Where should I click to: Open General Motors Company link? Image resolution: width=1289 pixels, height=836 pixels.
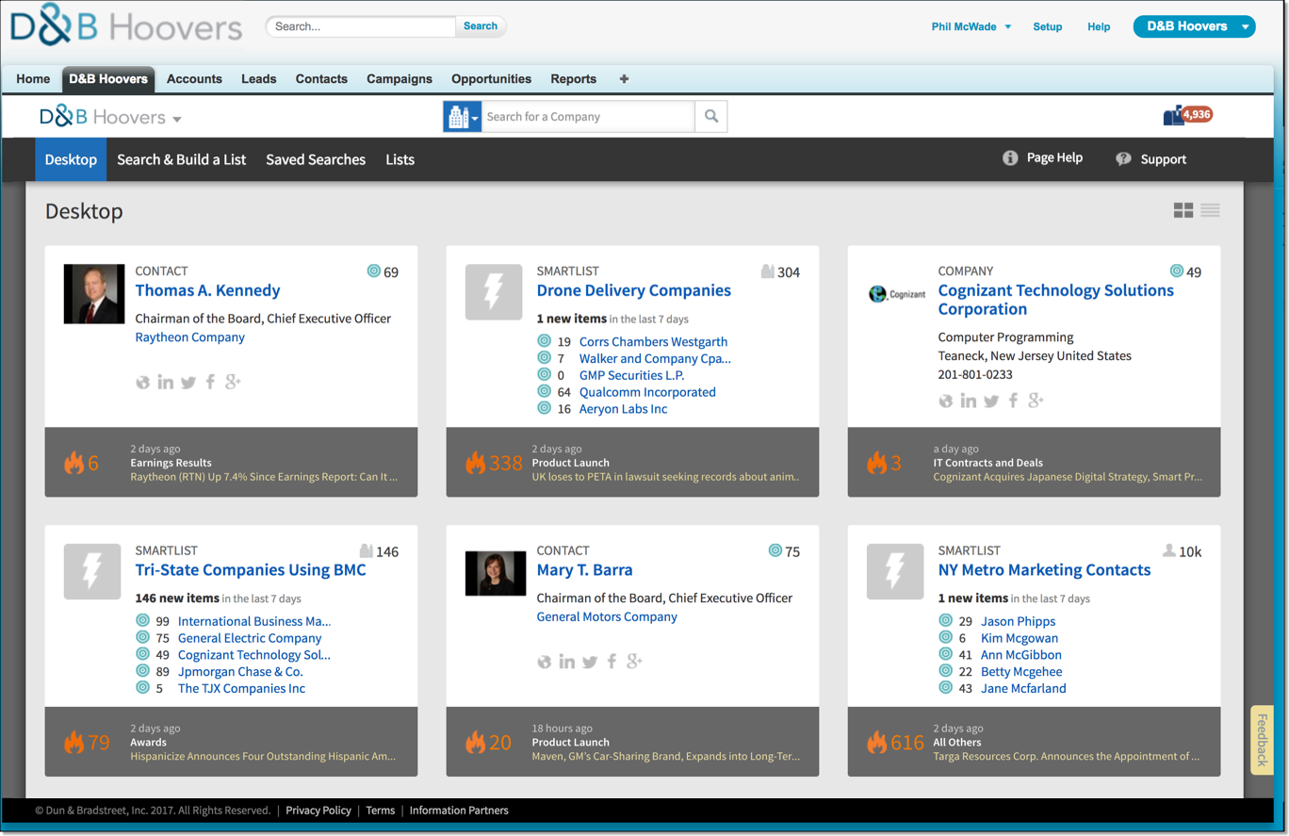point(607,617)
